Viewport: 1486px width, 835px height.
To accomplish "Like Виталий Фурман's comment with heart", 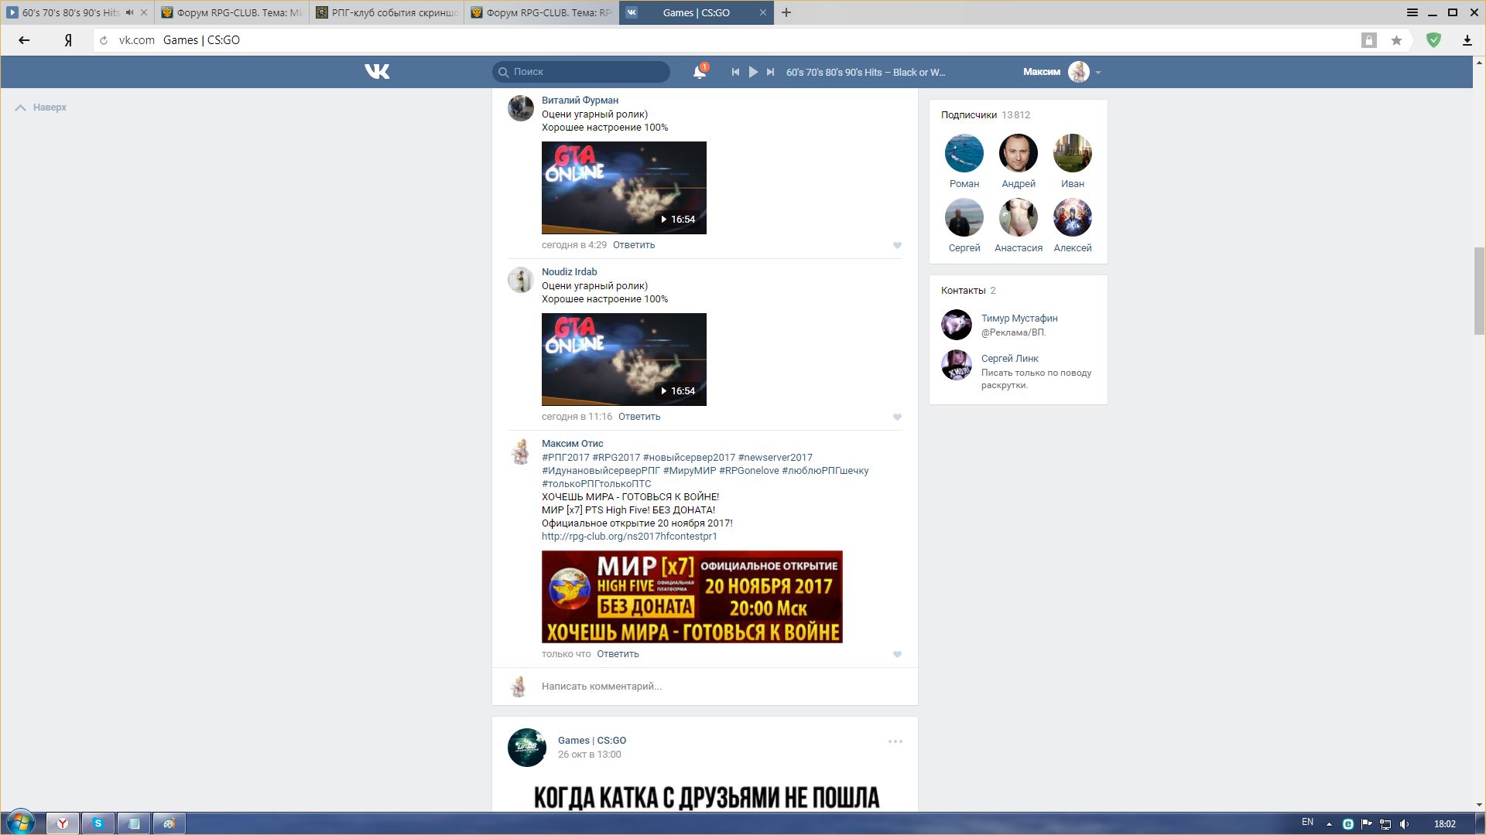I will [897, 245].
